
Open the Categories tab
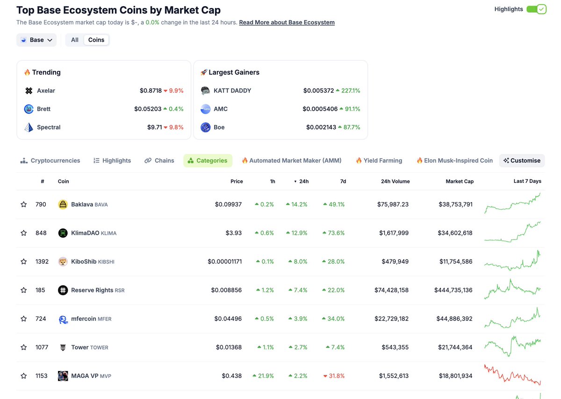click(x=208, y=160)
